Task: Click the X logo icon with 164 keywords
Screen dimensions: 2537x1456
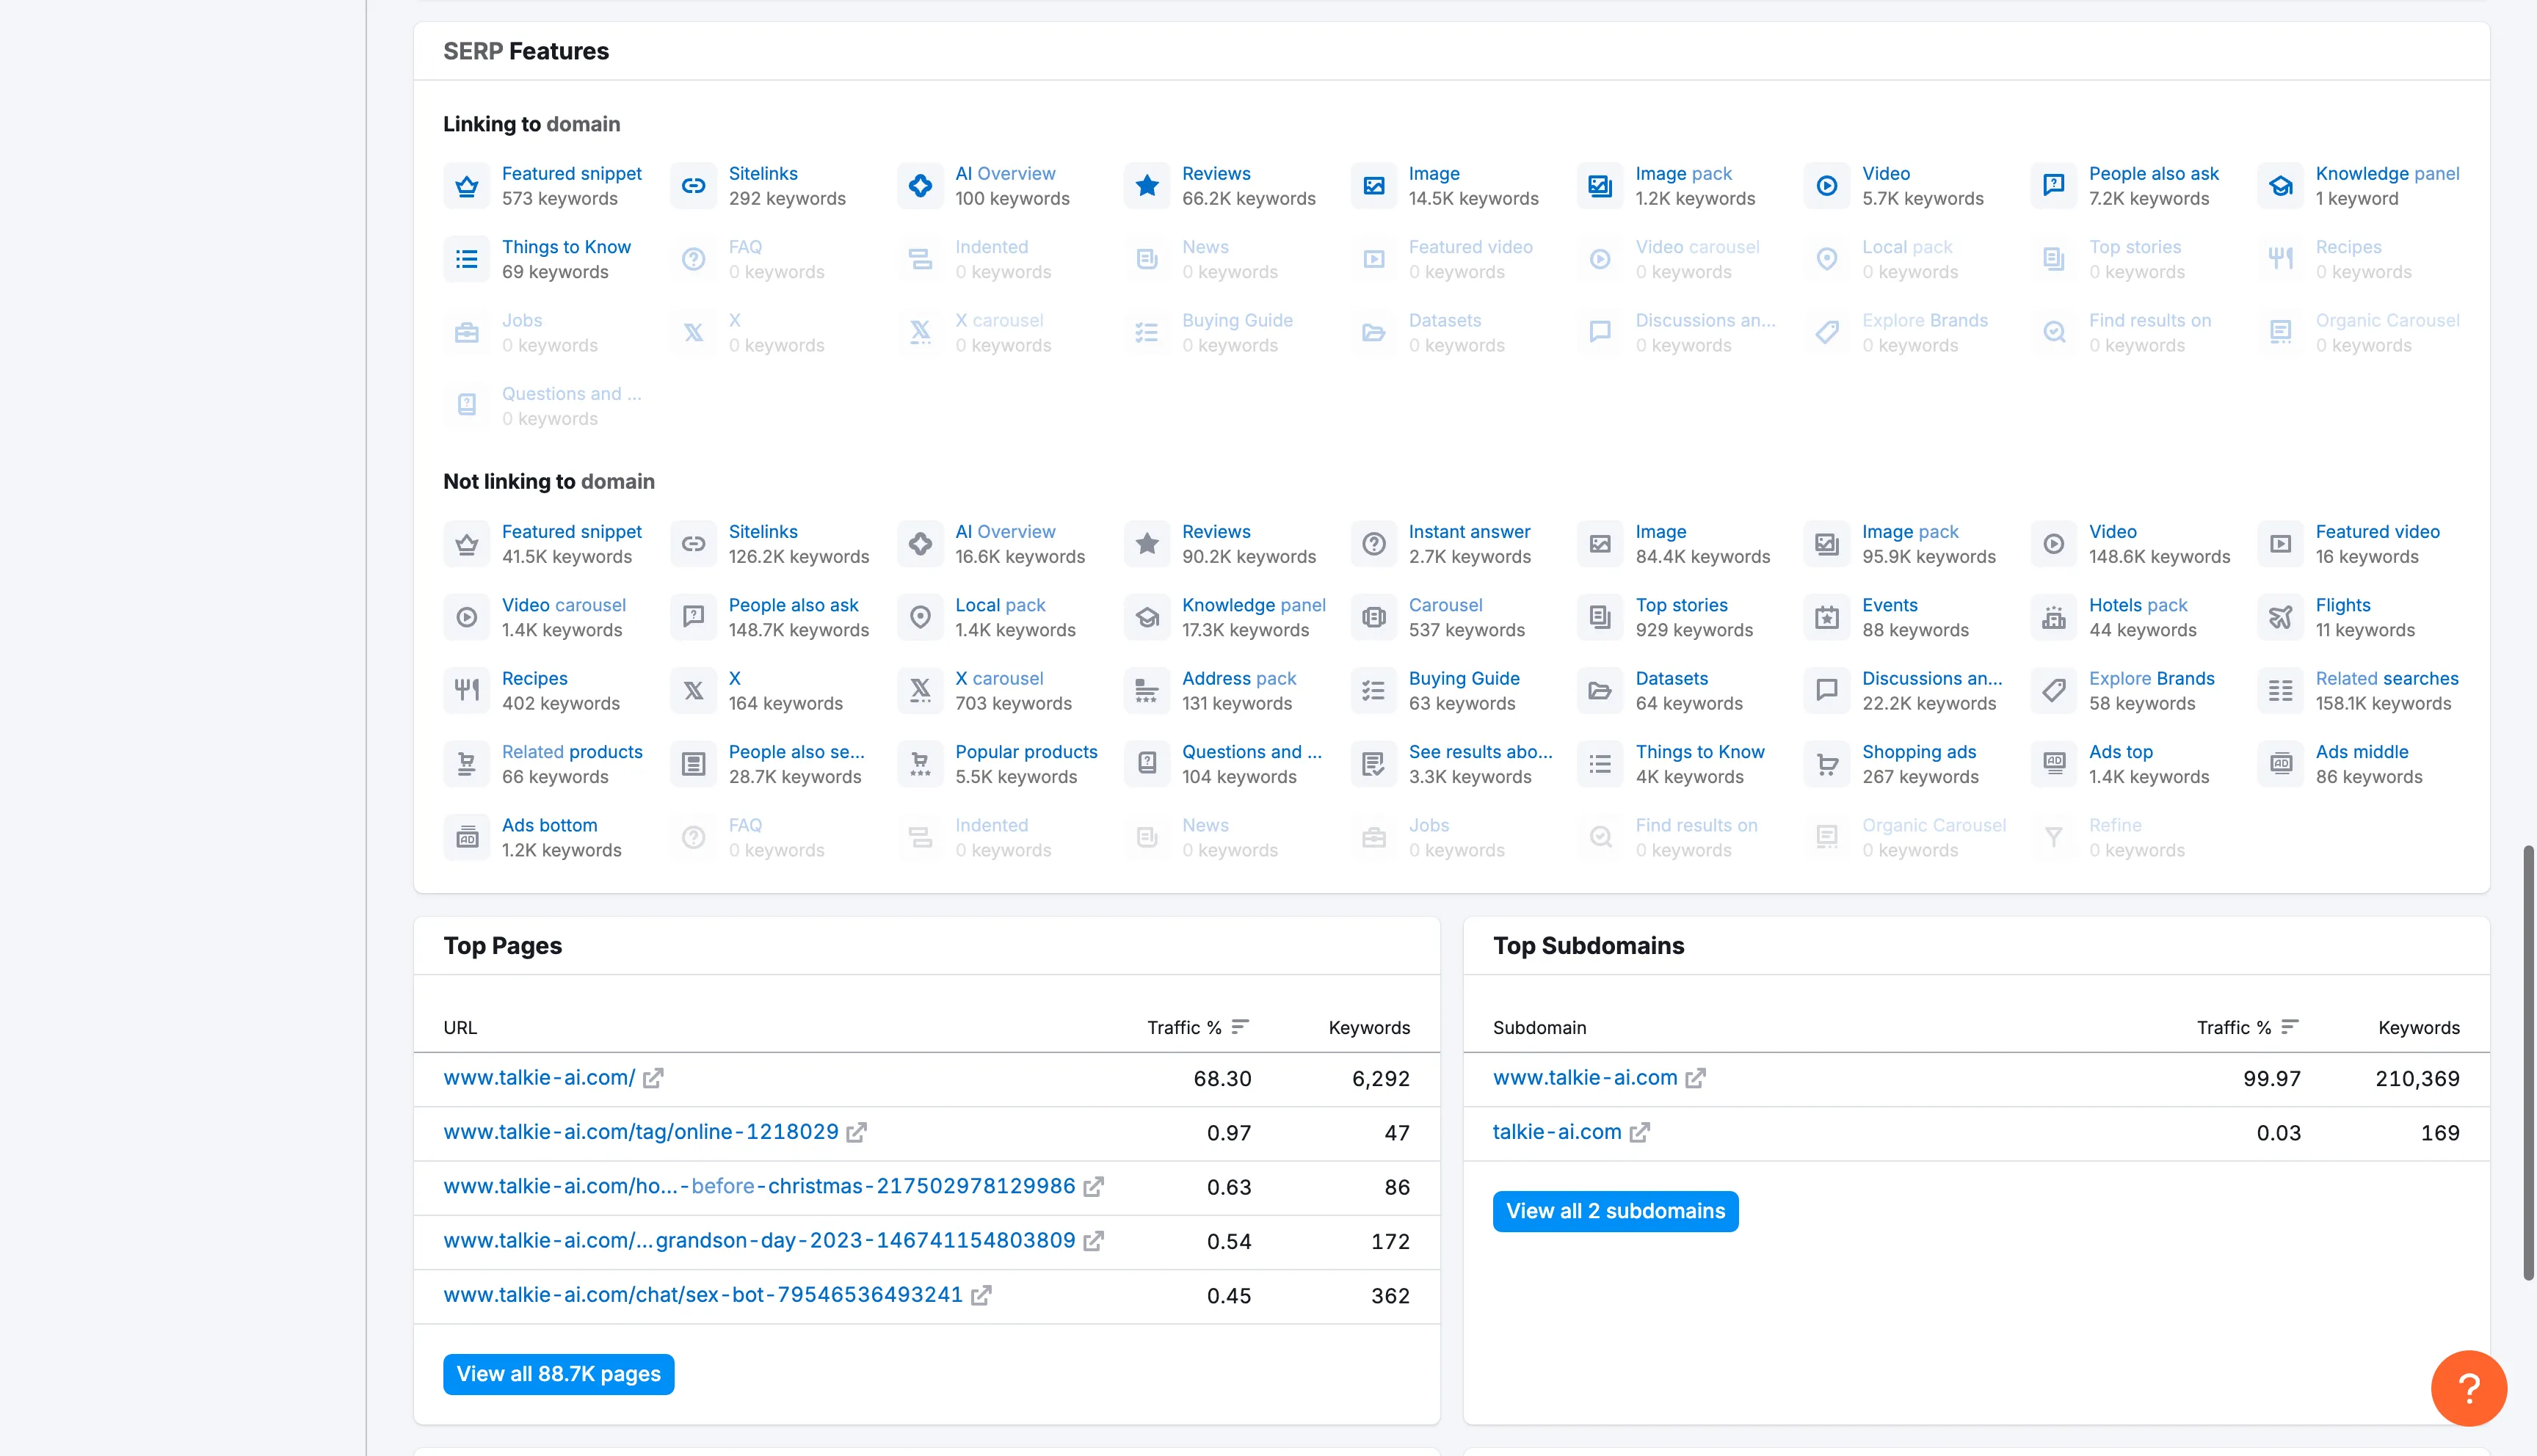Action: (693, 690)
